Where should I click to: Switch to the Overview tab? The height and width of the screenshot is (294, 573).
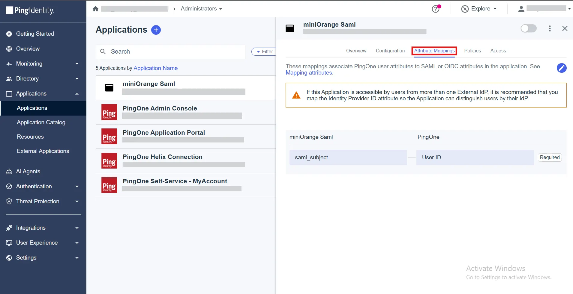[356, 51]
